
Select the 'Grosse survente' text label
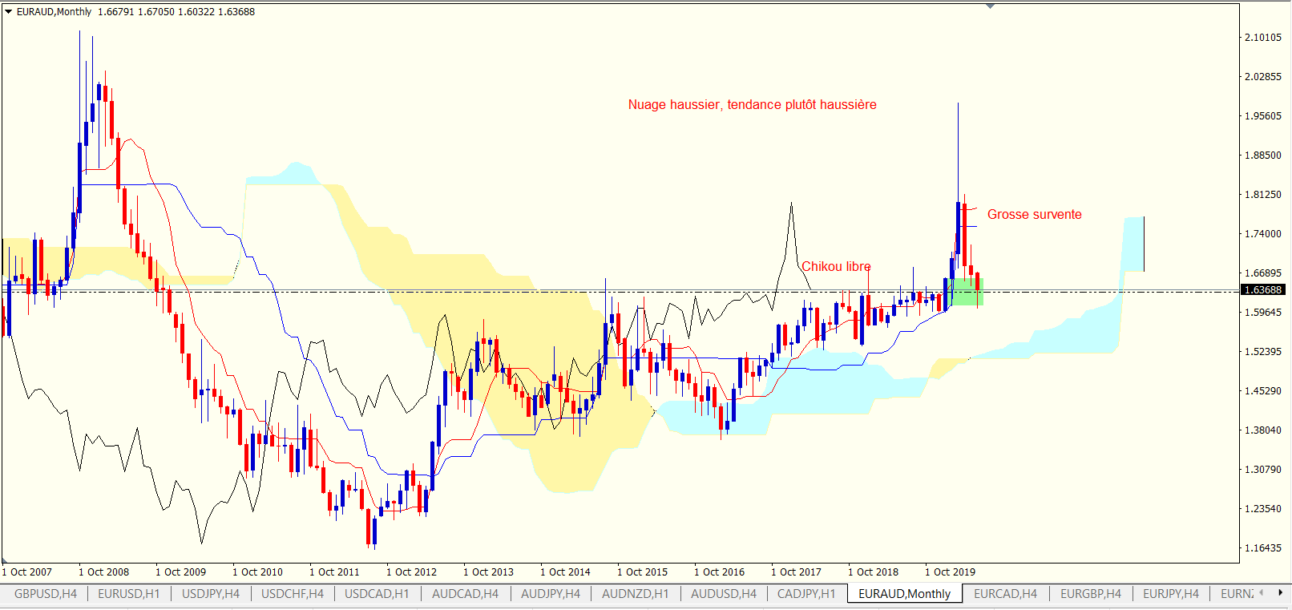click(1034, 215)
